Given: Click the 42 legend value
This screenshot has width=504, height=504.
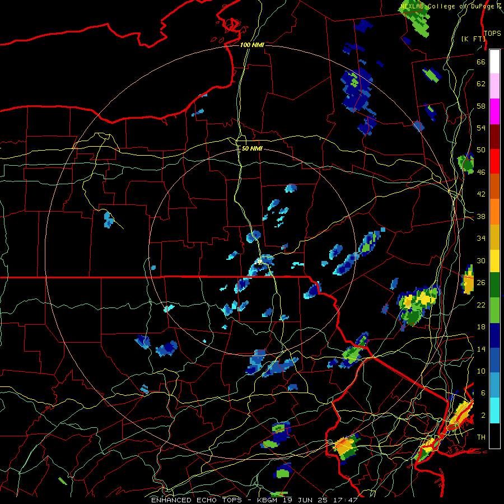Looking at the screenshot, I should click(x=481, y=194).
